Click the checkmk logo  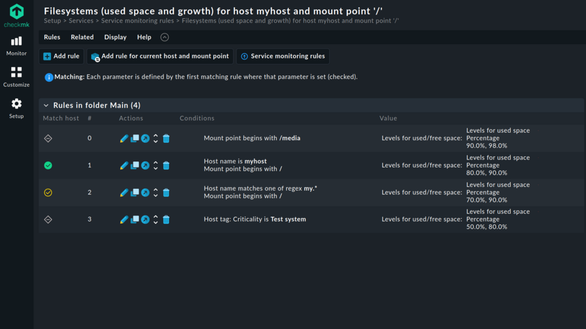pyautogui.click(x=17, y=15)
